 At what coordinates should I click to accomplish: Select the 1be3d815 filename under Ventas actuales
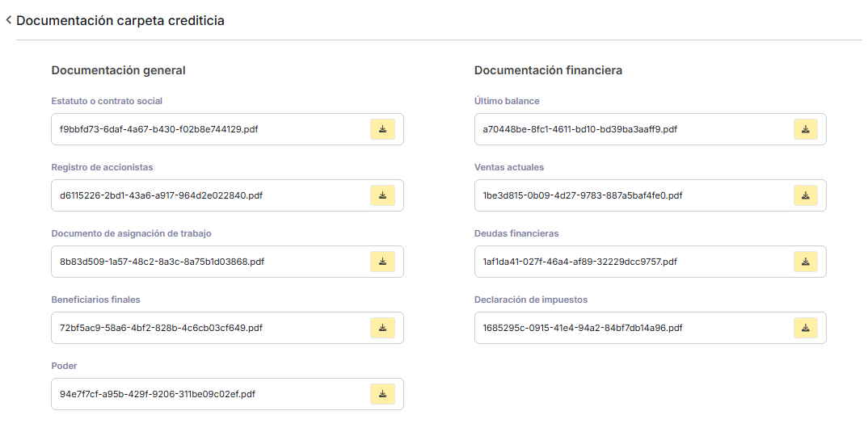coord(582,195)
